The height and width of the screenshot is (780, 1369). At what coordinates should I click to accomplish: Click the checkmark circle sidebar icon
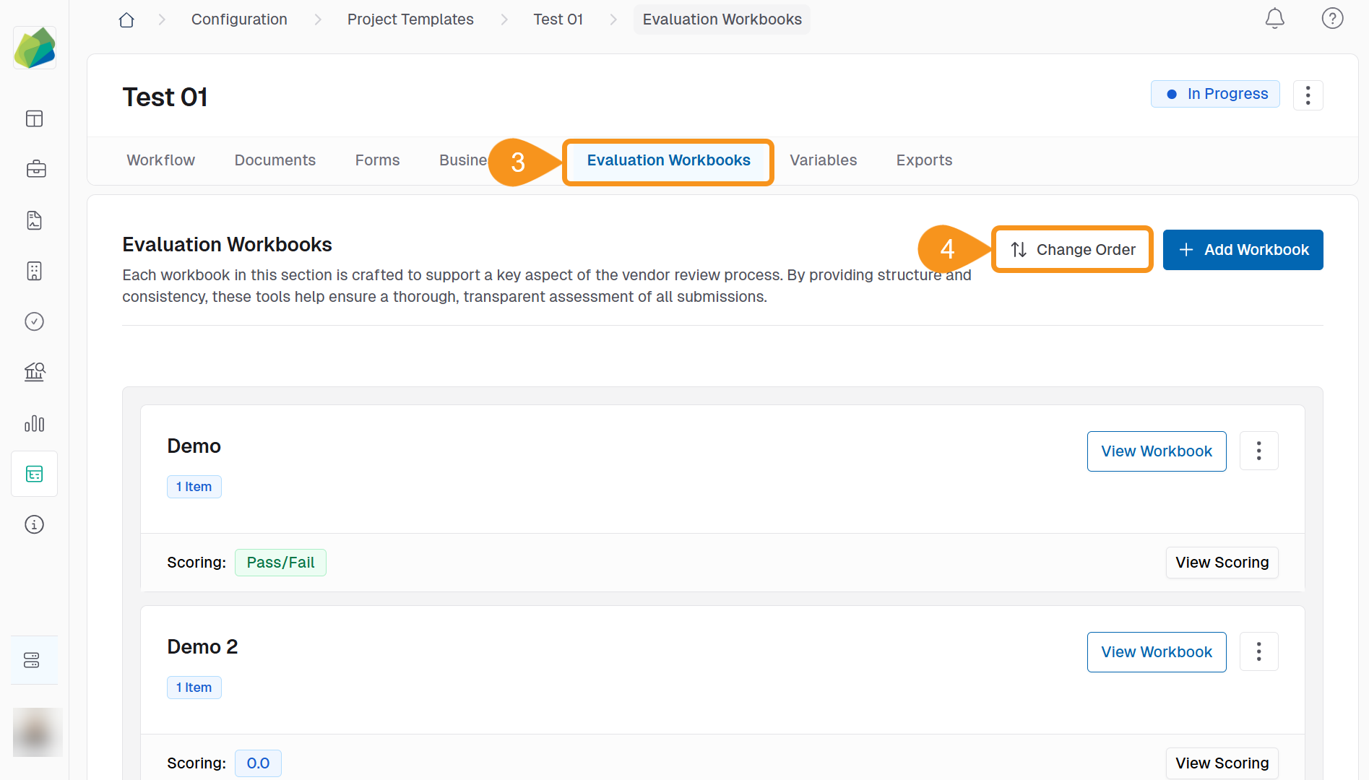point(35,321)
